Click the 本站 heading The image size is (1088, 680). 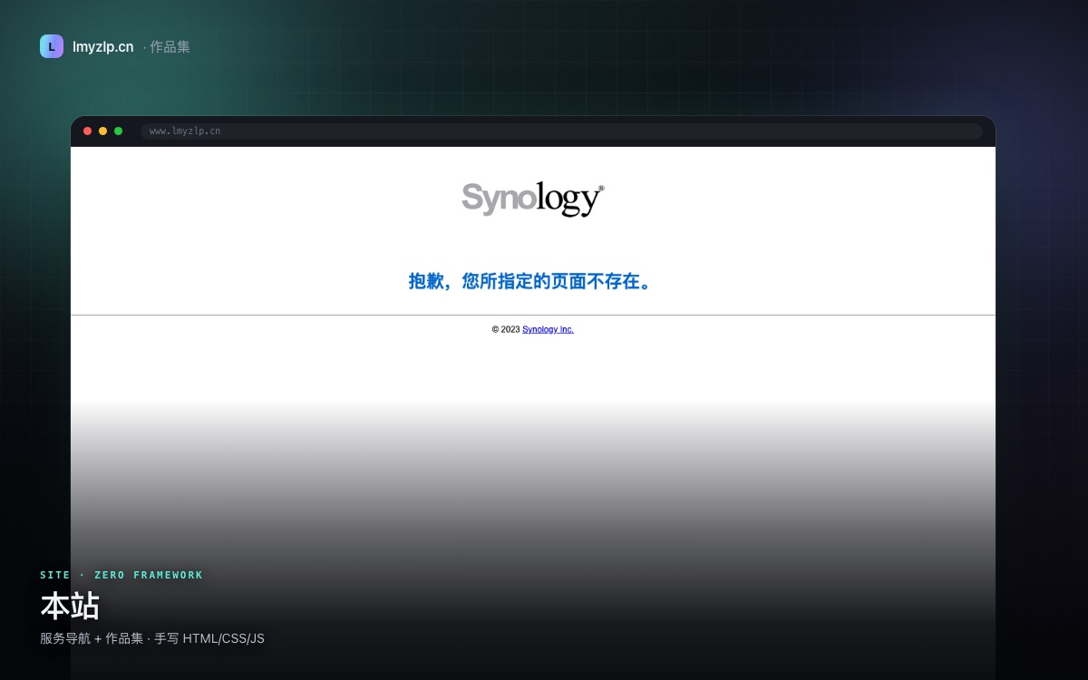click(70, 605)
